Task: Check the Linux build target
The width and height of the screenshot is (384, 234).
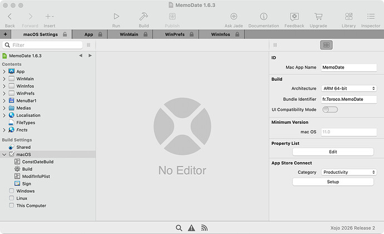Action: [x=12, y=198]
